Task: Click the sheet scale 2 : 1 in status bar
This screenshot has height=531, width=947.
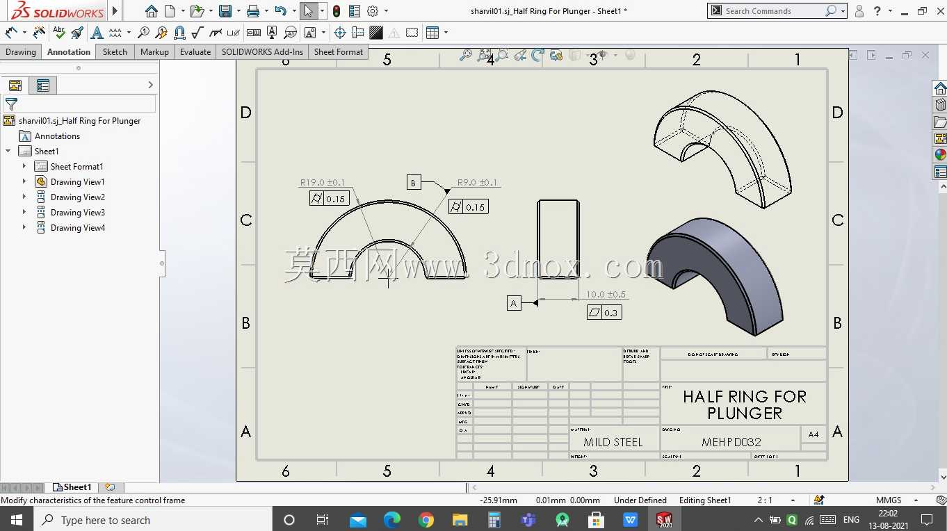Action: click(x=766, y=500)
